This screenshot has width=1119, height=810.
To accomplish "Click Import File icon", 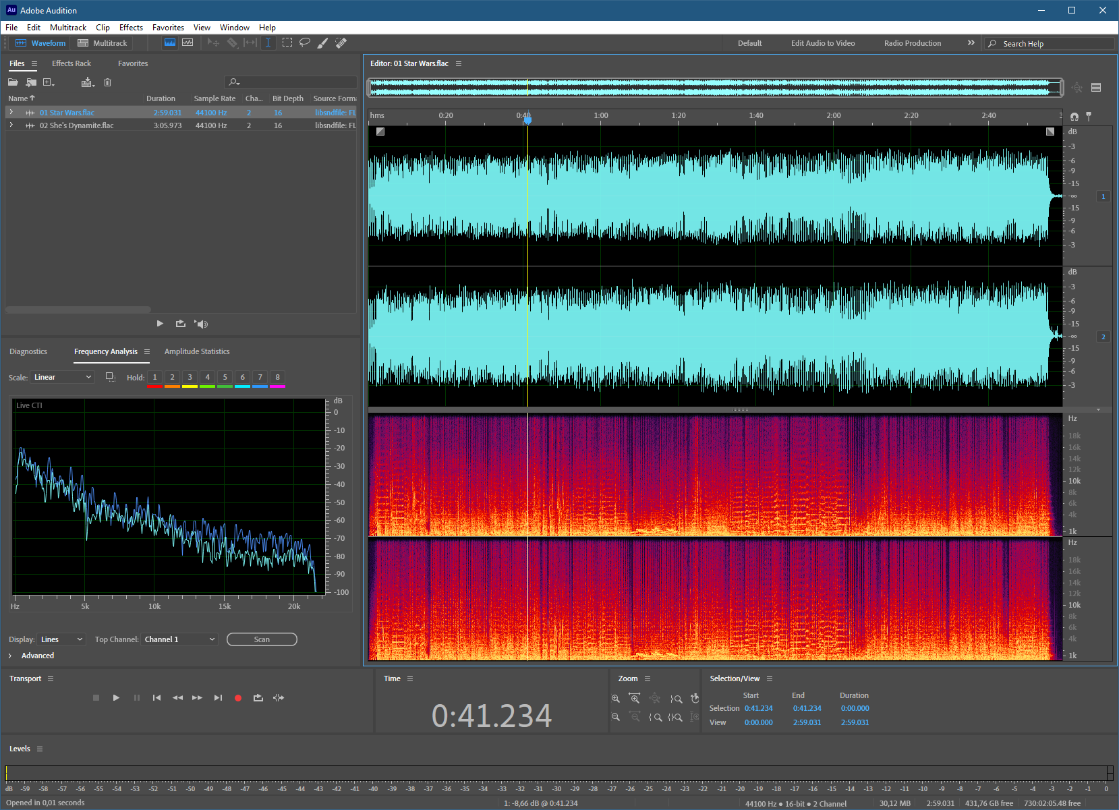I will click(31, 82).
